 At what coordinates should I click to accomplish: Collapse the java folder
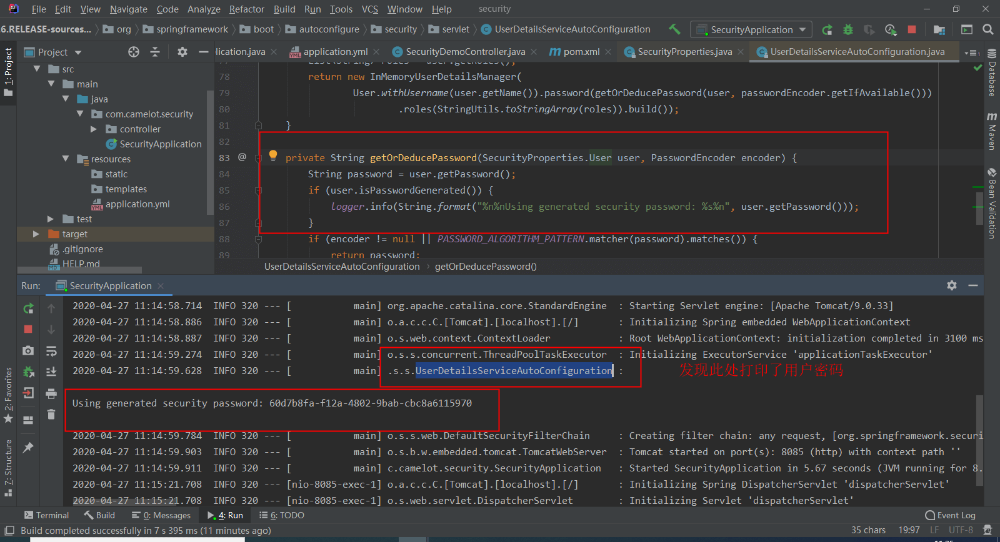pyautogui.click(x=66, y=99)
